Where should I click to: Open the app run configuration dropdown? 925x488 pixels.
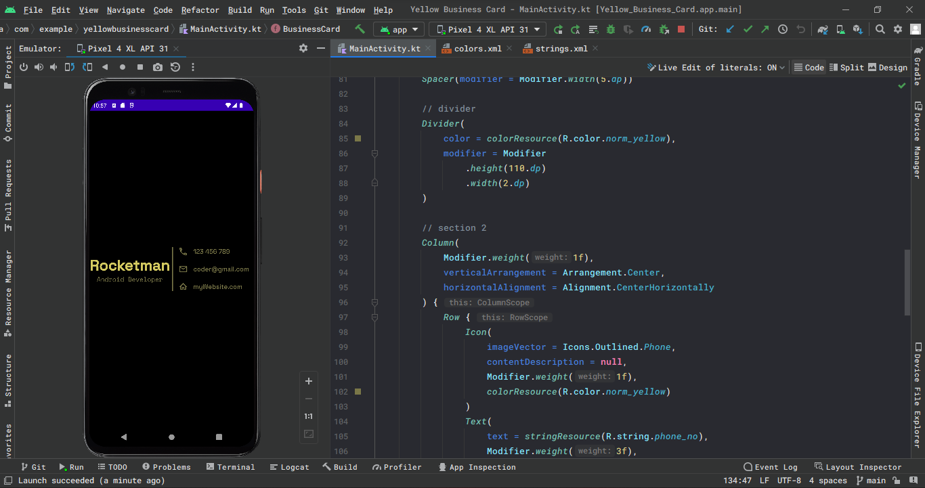pos(399,29)
